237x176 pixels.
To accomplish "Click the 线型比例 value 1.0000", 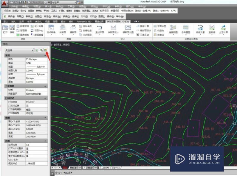I will coord(37,71).
